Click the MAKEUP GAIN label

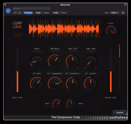[x=111, y=98]
